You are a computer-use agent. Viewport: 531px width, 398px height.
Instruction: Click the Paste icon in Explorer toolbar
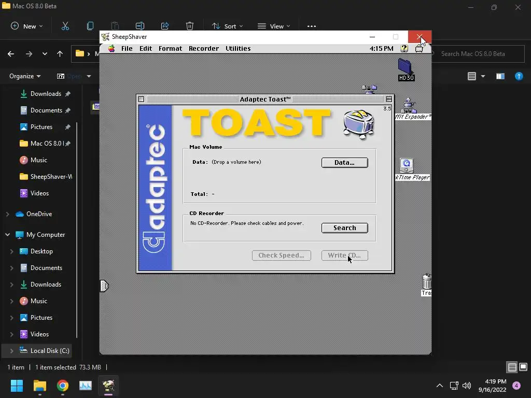click(x=115, y=26)
